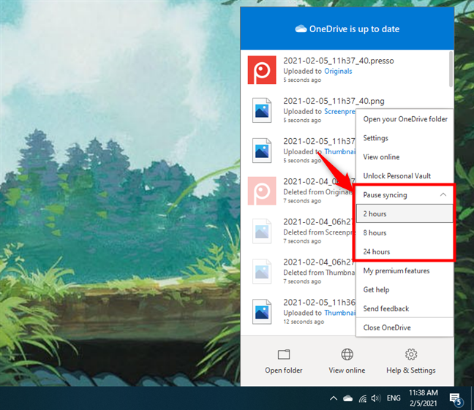Open the network Wi-Fi tray icon
This screenshot has width=474, height=410.
pos(363,399)
